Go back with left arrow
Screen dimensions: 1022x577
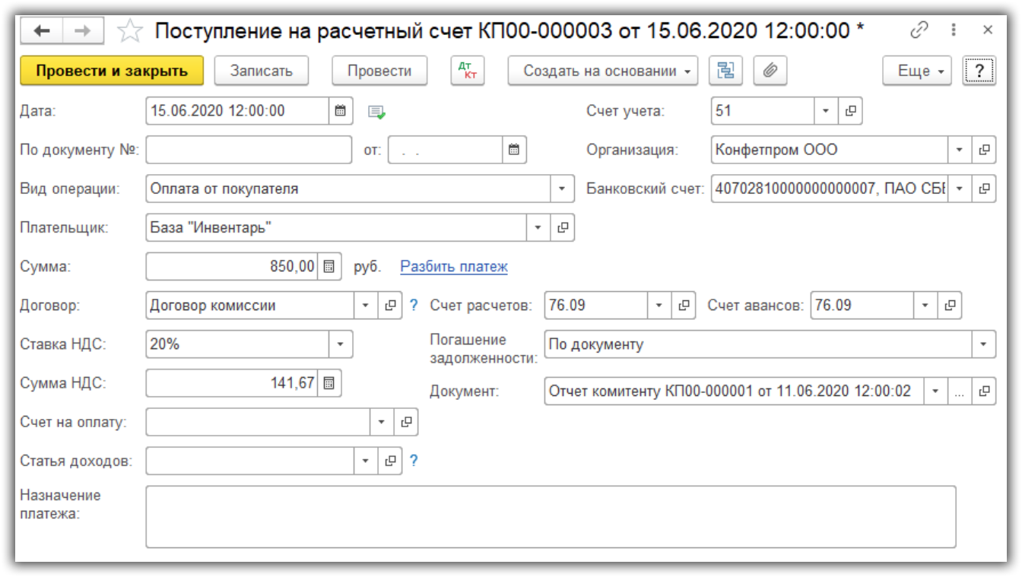(x=42, y=30)
